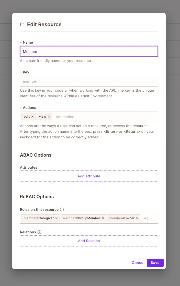
Task: Remove the member#GroupMember role tag
Action: pyautogui.click(x=103, y=218)
